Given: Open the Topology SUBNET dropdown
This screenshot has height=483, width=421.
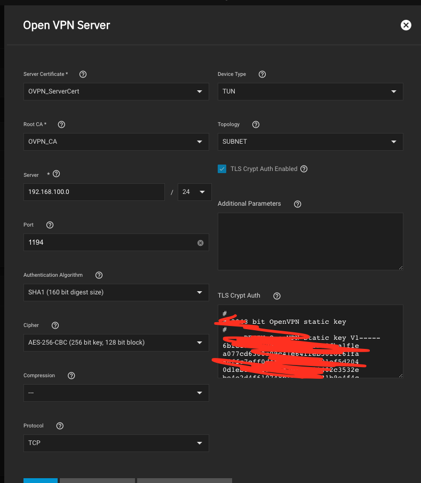Looking at the screenshot, I should pos(311,142).
